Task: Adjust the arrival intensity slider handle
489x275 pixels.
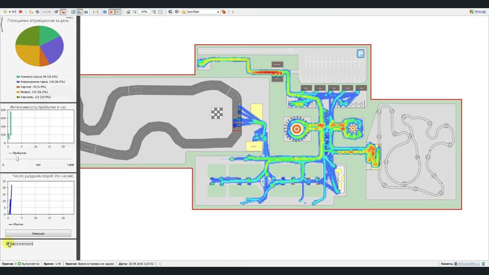Action: coord(17,159)
